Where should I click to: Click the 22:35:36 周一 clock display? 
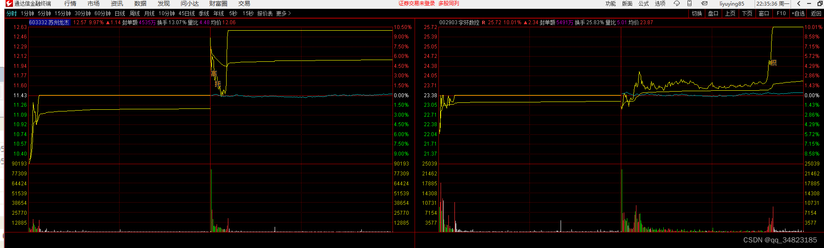click(x=773, y=3)
